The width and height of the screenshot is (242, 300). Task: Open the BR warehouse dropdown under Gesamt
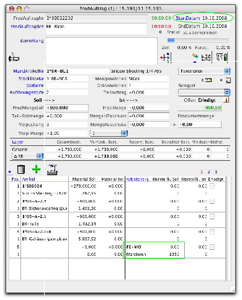[x=27, y=156]
